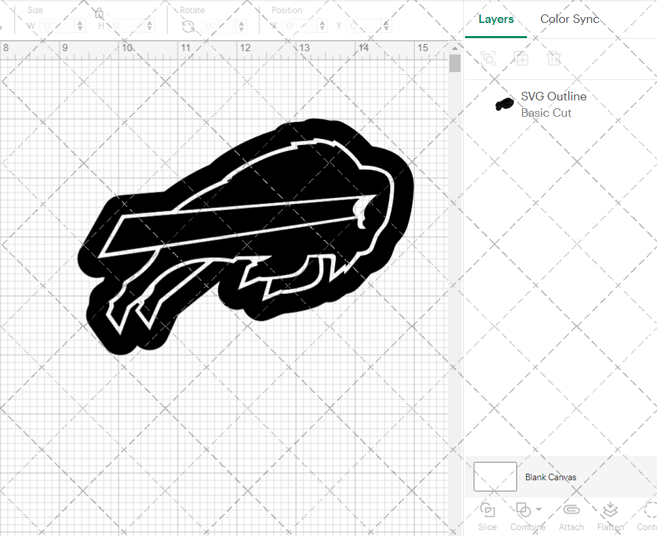
Task: Select the SVG Outline Basic Cut layer
Action: 554,104
